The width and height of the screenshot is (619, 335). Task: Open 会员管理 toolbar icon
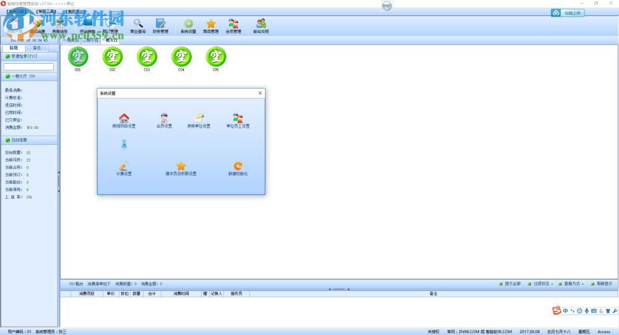[x=233, y=25]
